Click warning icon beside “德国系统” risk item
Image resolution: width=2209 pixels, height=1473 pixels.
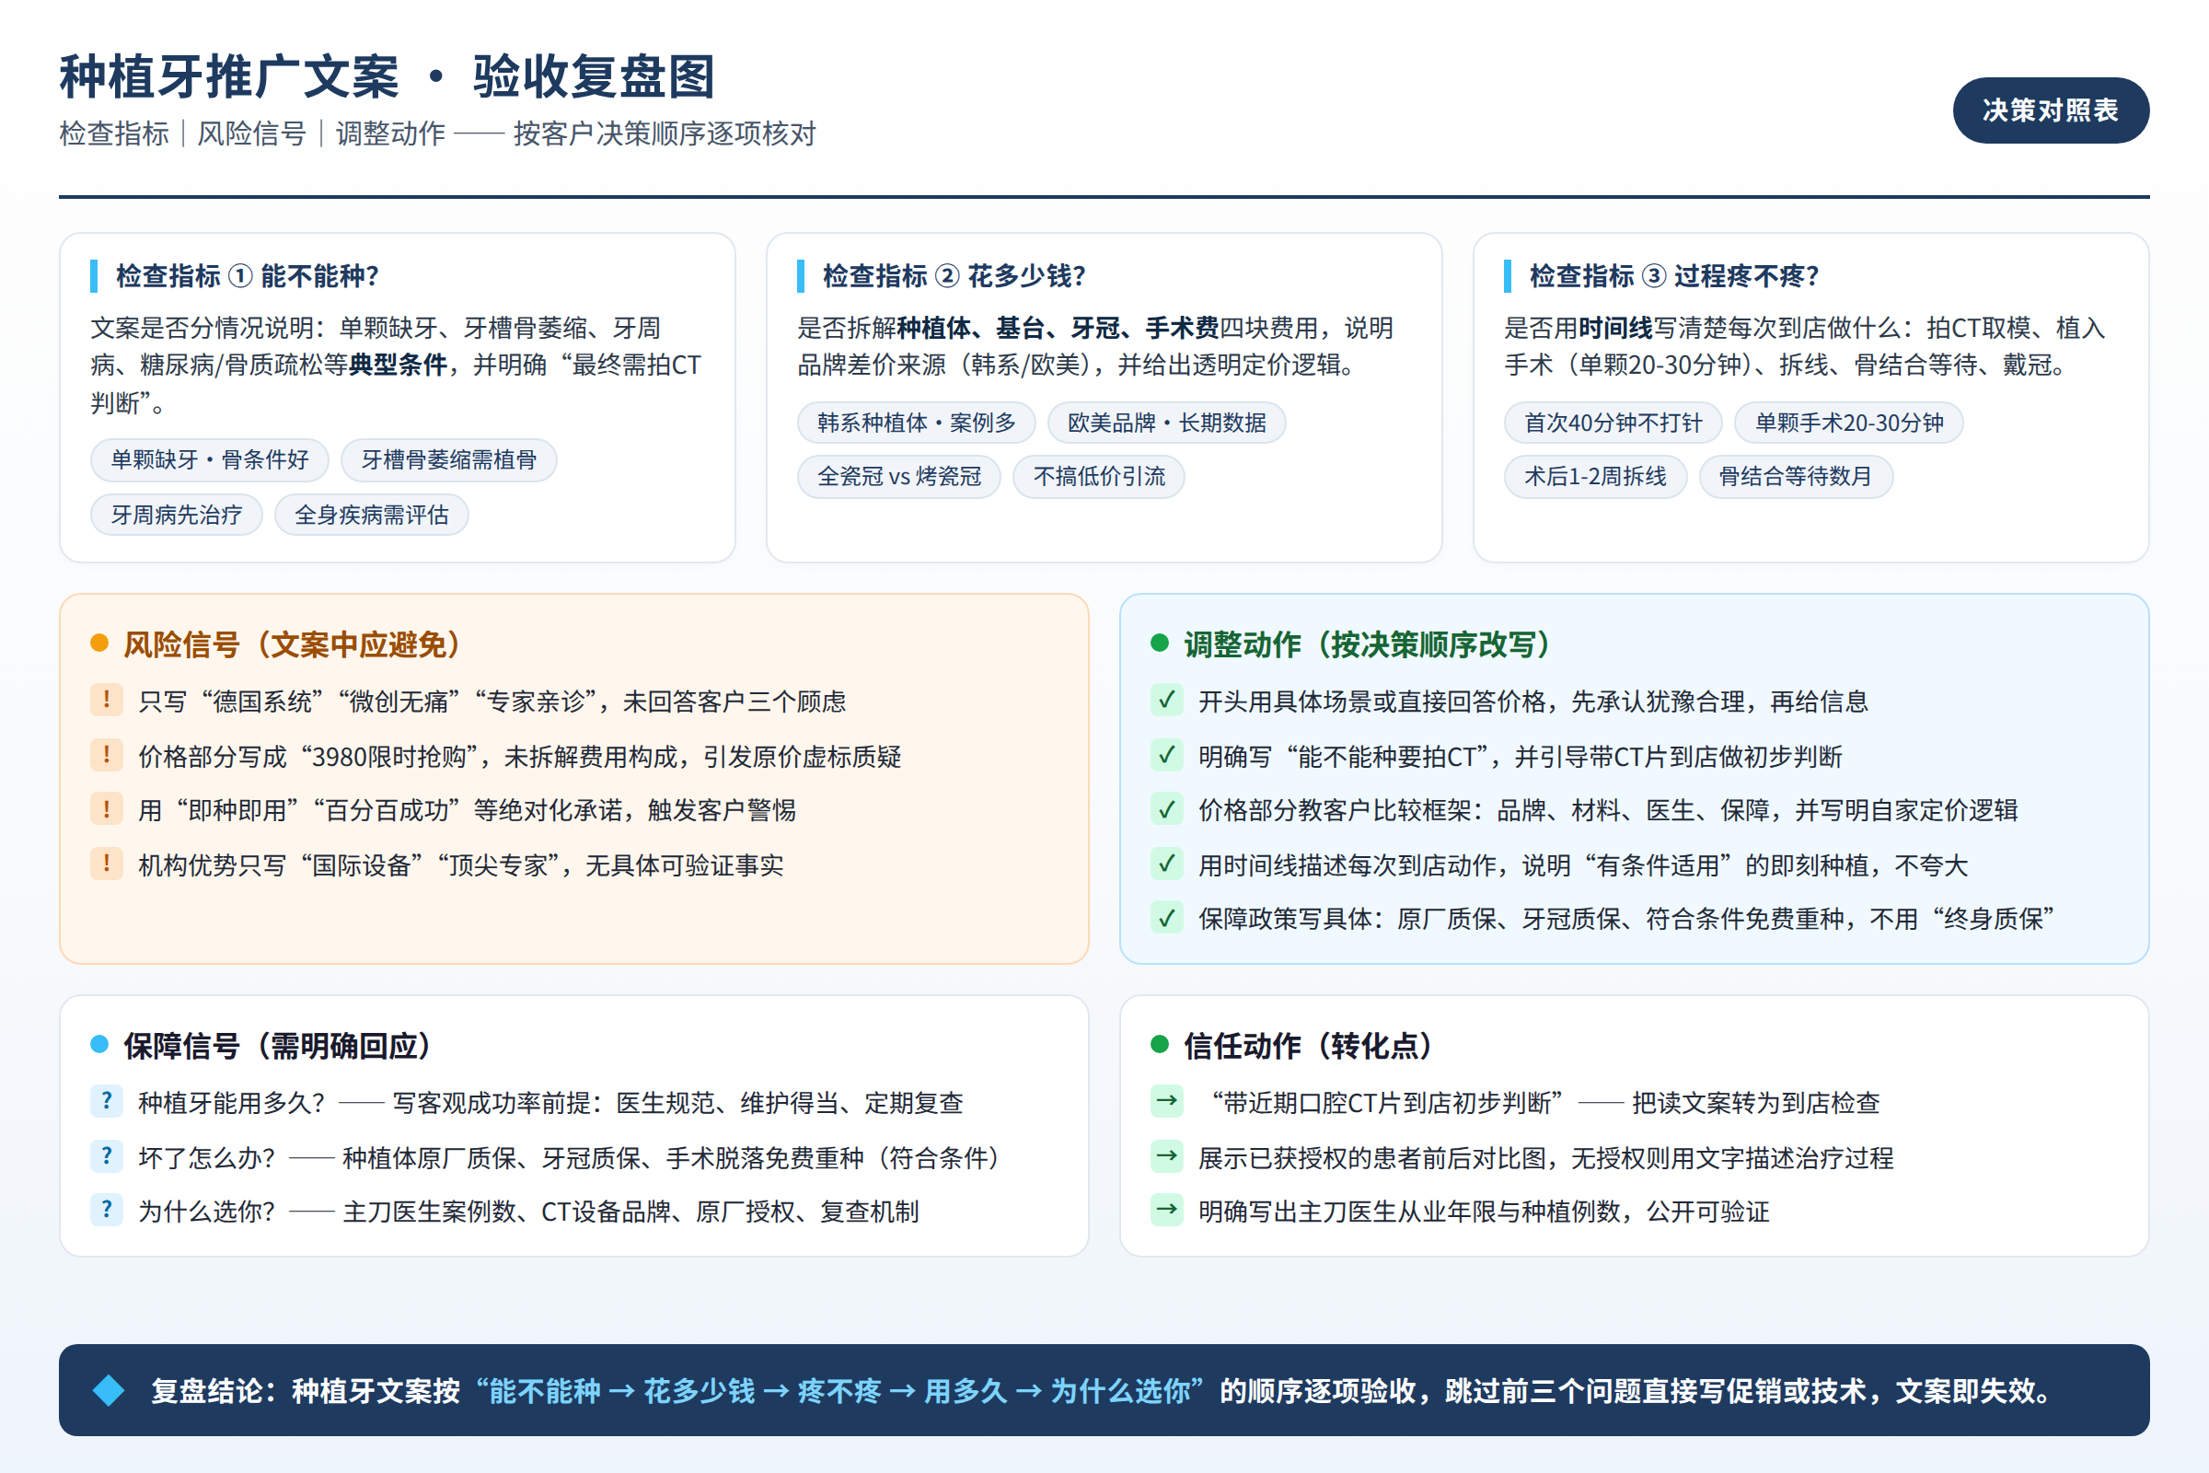pos(107,700)
